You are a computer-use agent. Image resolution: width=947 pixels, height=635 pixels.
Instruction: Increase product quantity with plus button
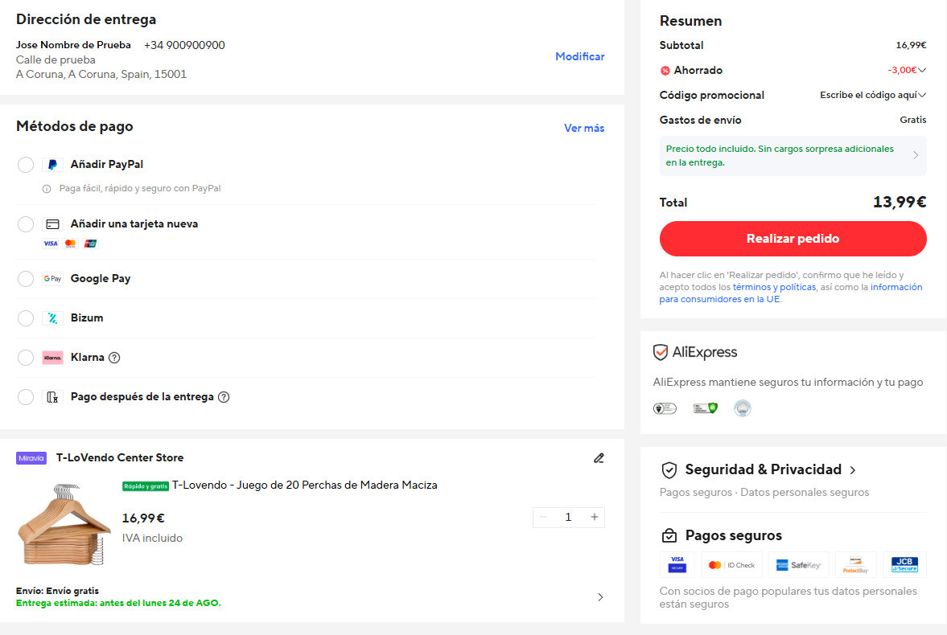[595, 518]
